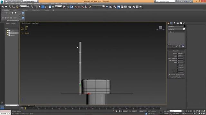206x115 pixels.
Task: Click the Auto Key button
Action: 166,111
